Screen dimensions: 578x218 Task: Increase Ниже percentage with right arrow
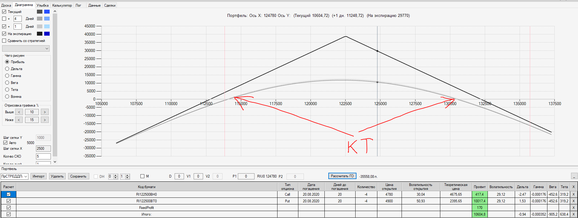[45, 120]
